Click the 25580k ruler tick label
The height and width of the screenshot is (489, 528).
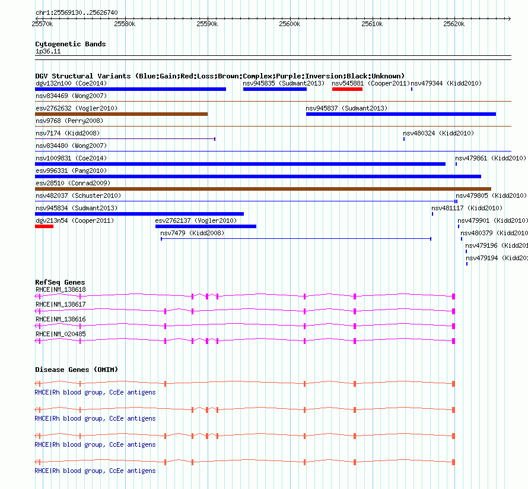[x=125, y=24]
